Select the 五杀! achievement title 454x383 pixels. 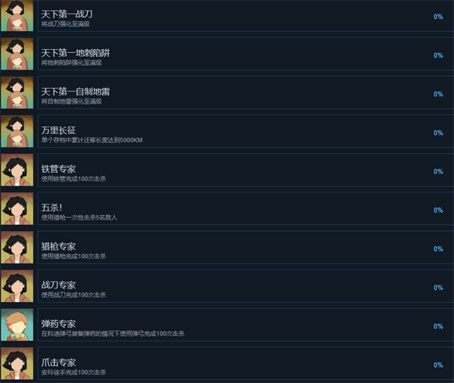[x=51, y=207]
